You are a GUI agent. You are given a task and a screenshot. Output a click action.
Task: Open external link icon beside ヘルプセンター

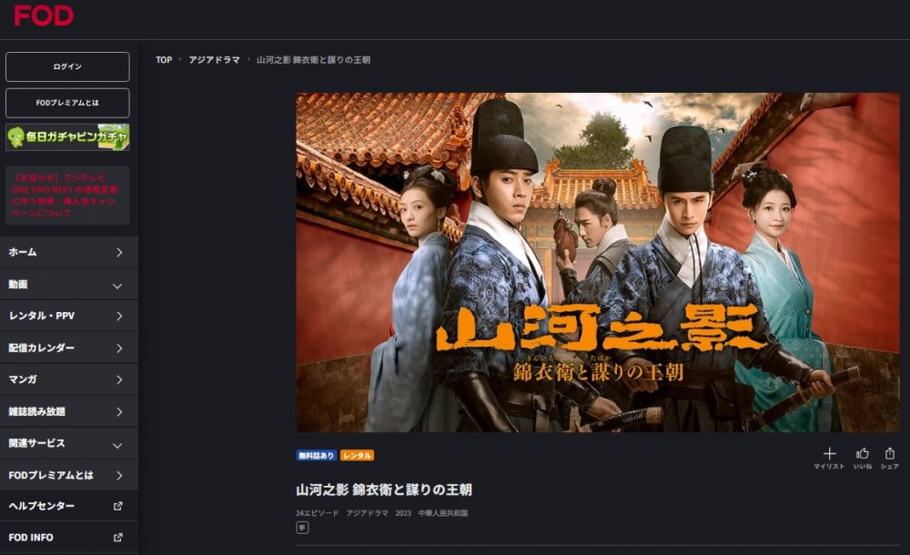point(117,506)
